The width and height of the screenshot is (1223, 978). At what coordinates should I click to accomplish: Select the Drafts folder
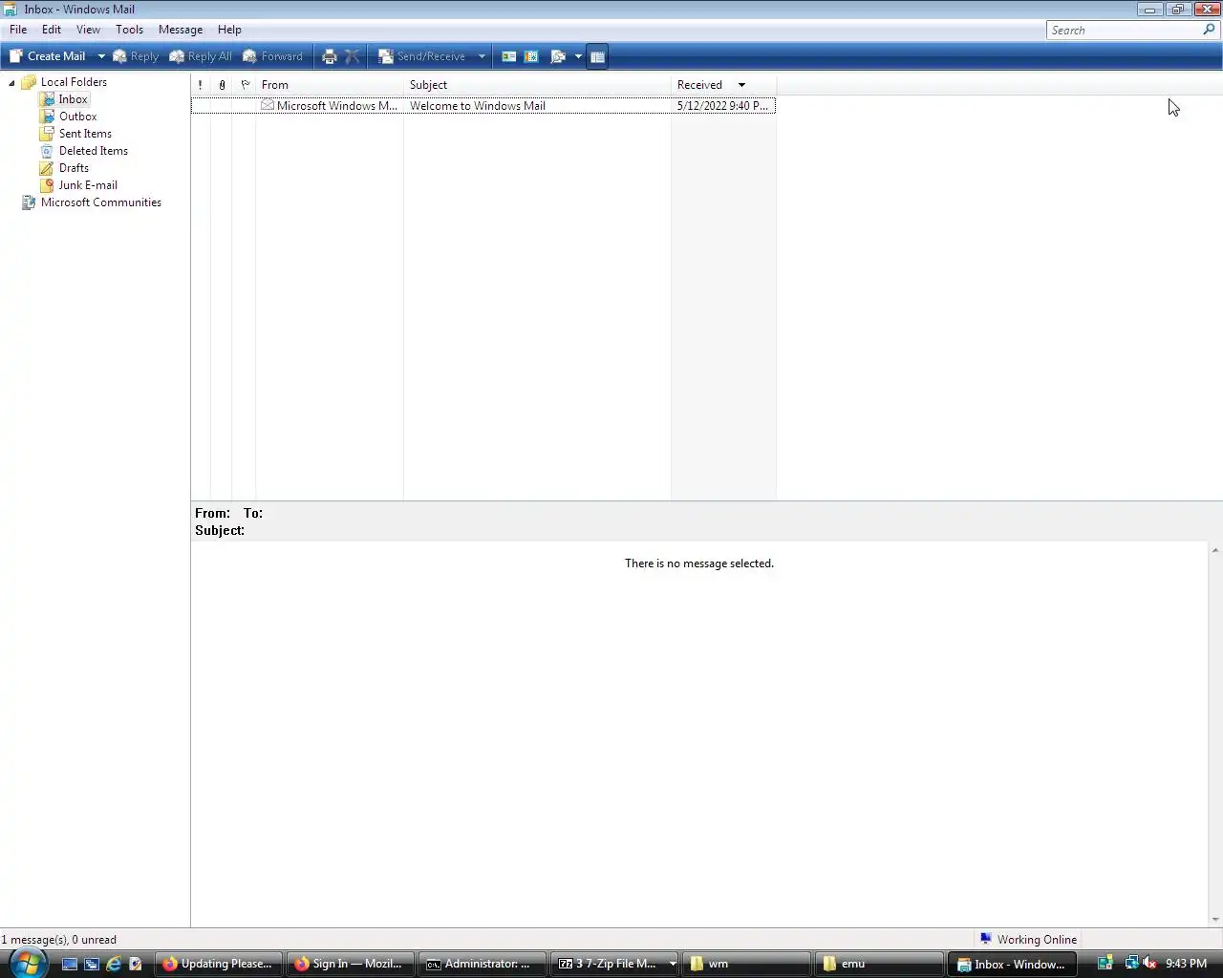[x=74, y=168]
